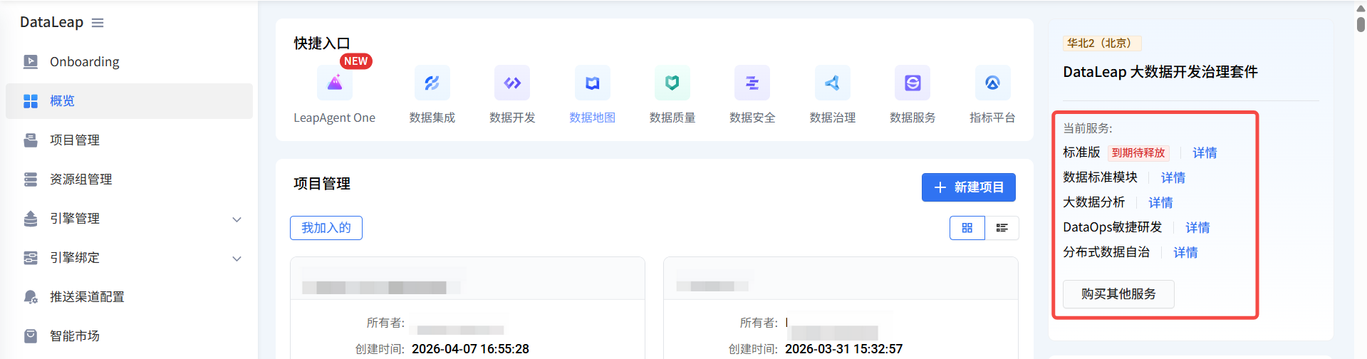Viewport: 1367px width, 359px height.
Task: Click the 华北2（北京）region tag
Action: (1102, 43)
